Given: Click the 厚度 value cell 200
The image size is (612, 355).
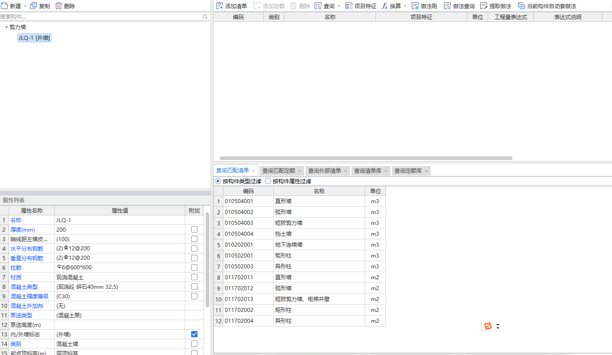Looking at the screenshot, I should coord(120,229).
